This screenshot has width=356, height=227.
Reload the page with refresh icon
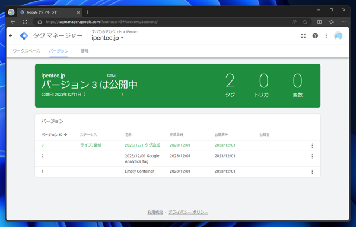pos(25,22)
